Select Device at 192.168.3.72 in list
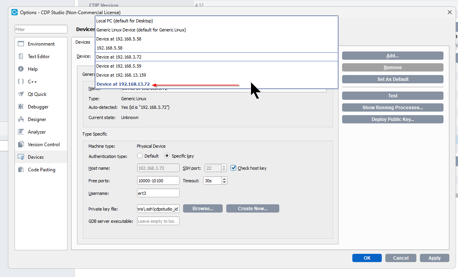Viewport: 458px width, 277px height. pyautogui.click(x=216, y=57)
